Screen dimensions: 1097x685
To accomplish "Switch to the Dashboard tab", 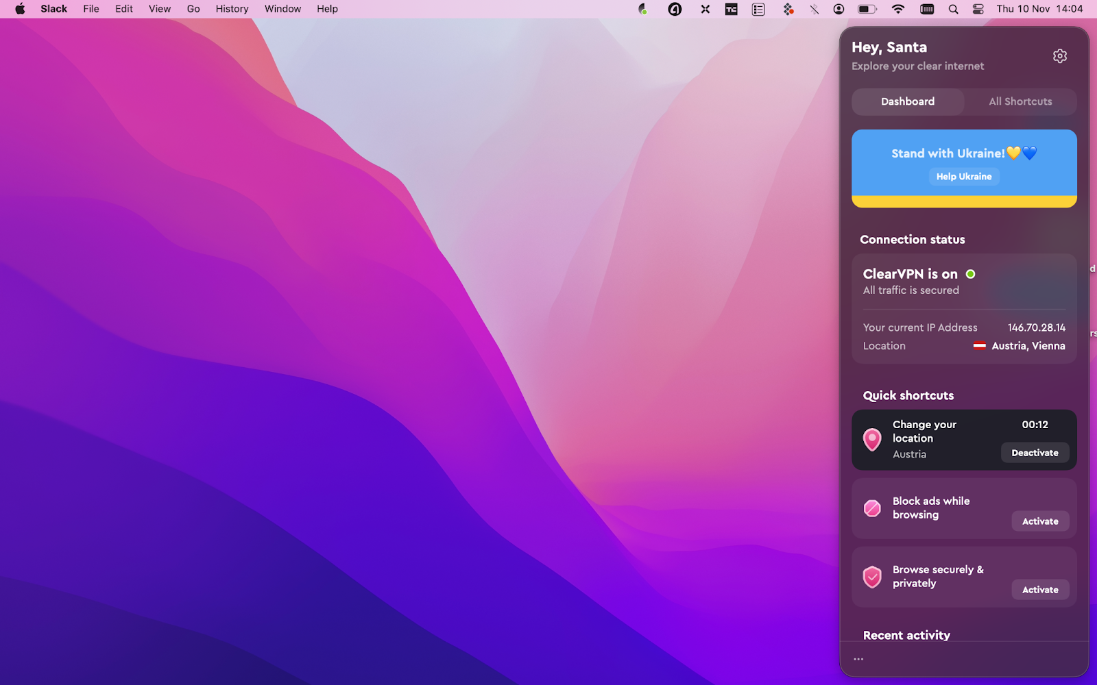I will coord(908,101).
